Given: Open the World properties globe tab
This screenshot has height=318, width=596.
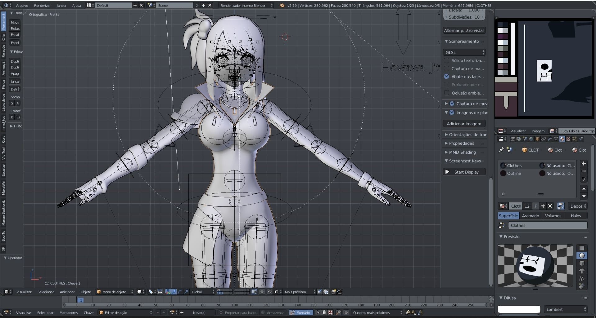Looking at the screenshot, I should click(x=531, y=139).
